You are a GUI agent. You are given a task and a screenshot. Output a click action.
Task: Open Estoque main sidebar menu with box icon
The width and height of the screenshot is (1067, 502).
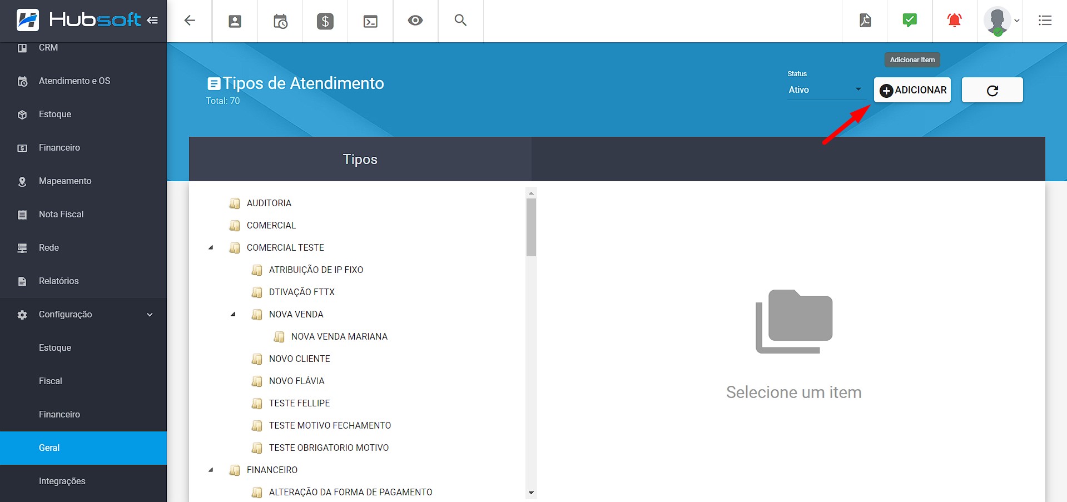(x=83, y=115)
